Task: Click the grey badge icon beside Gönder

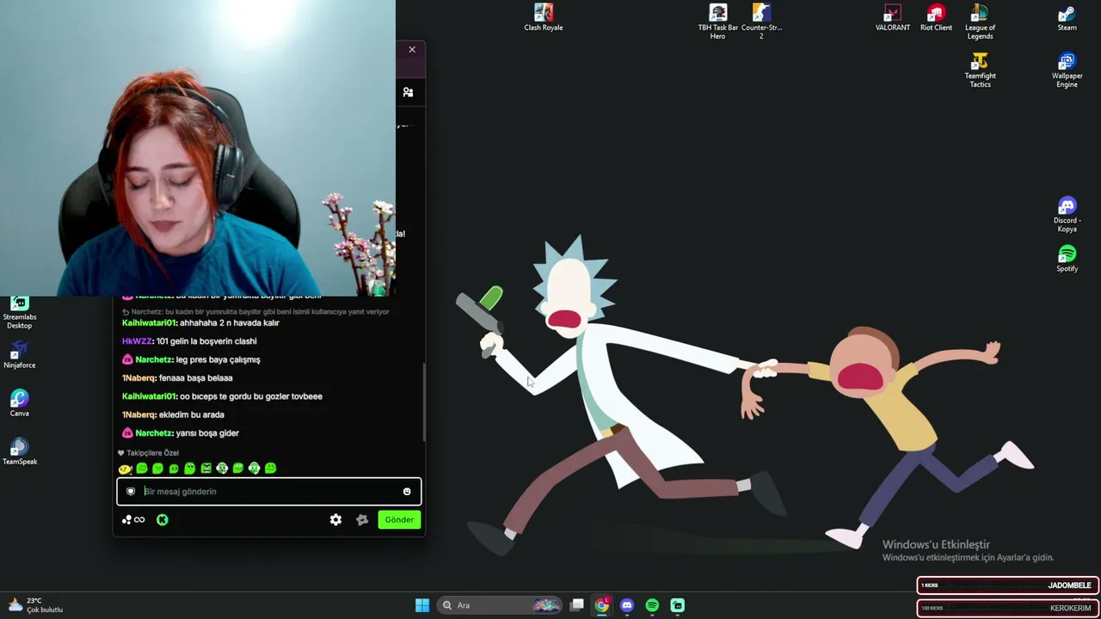Action: tap(362, 519)
